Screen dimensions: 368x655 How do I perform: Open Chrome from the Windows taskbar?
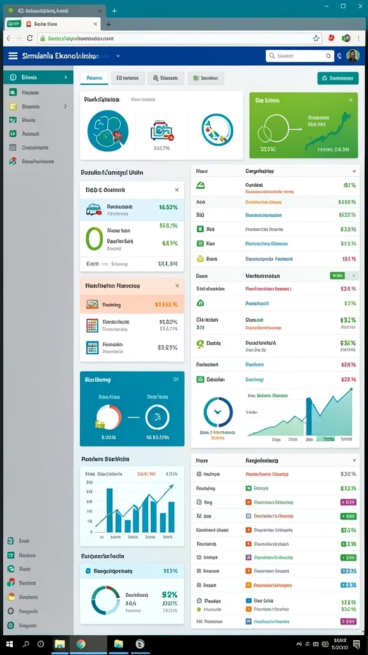click(x=80, y=643)
